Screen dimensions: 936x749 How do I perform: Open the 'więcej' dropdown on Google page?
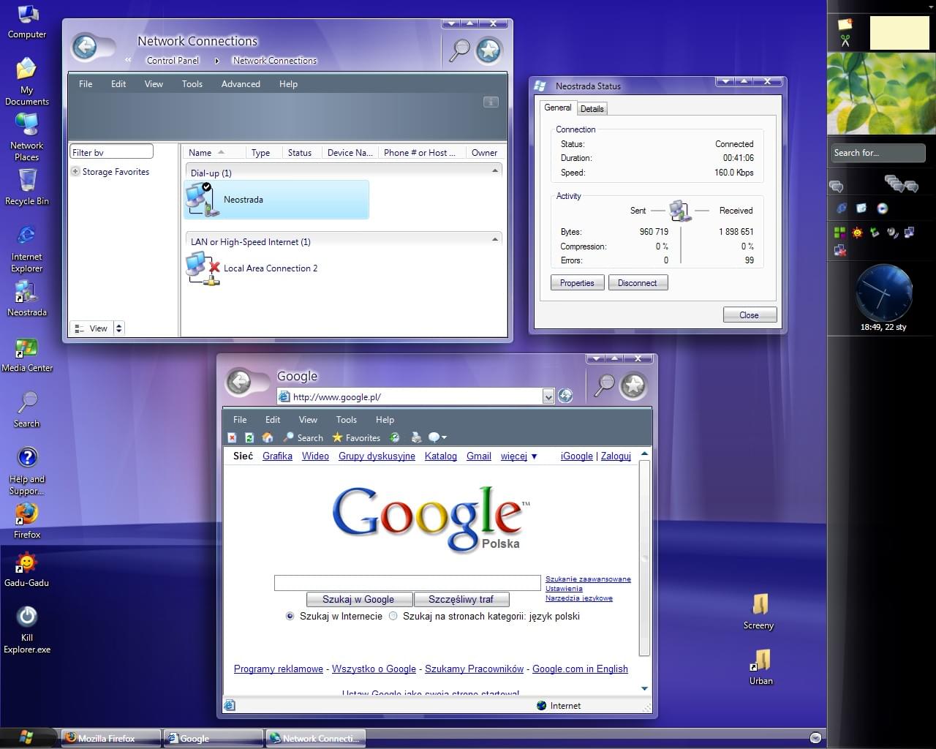519,456
